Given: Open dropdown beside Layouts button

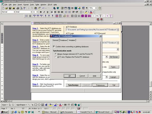Looking at the screenshot, I should [107, 77].
